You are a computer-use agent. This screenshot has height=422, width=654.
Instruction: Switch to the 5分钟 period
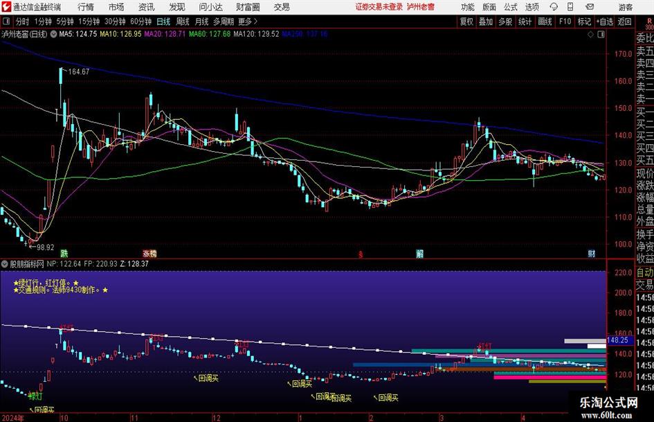pos(65,21)
